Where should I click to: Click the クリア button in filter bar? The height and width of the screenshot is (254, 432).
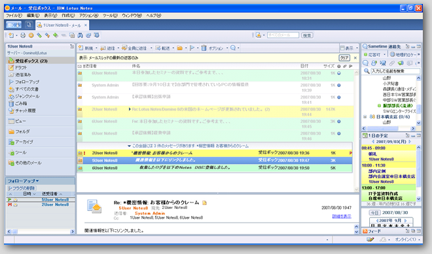click(x=344, y=57)
